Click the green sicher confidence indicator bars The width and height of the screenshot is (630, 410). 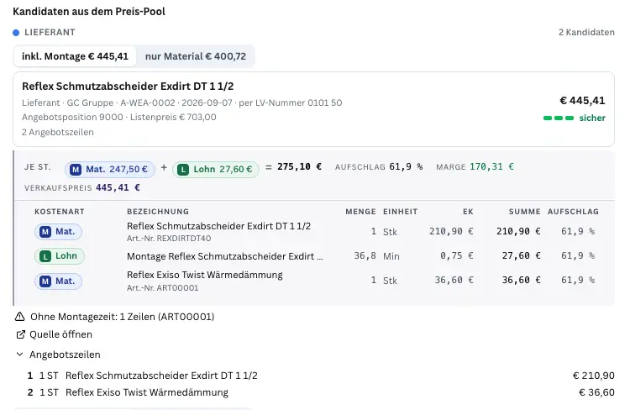click(559, 118)
